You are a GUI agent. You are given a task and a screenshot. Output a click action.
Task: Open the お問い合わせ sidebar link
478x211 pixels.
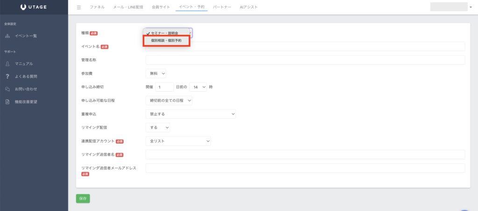[x=26, y=89]
